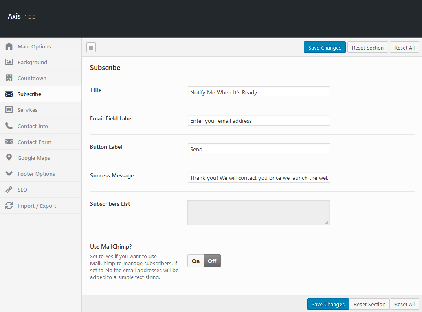
Task: Click the Subscribers List textarea
Action: (258, 212)
